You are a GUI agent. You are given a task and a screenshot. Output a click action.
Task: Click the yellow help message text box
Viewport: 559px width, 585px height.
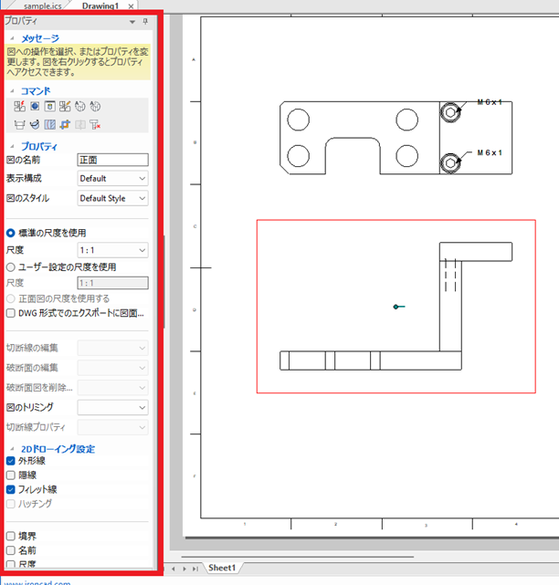coord(78,62)
